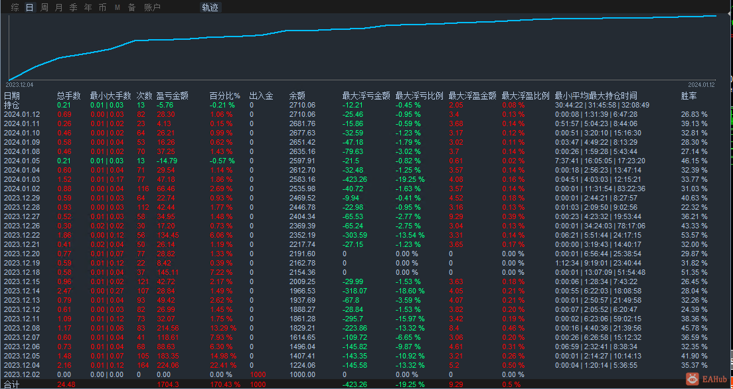
Task: Open the 月 monthly tab
Action: [59, 7]
